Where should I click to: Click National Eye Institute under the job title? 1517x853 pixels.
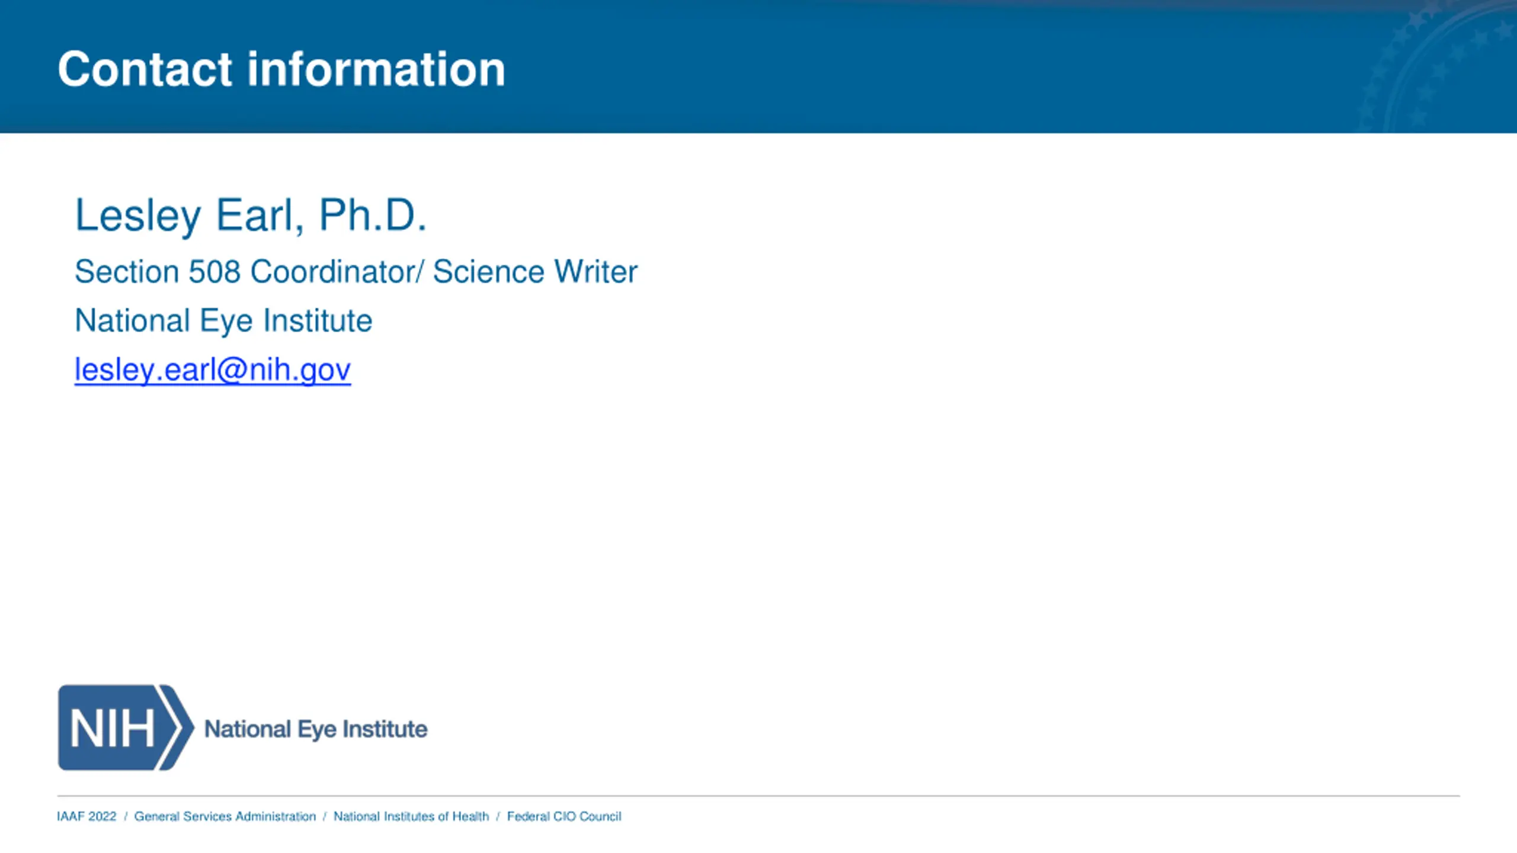[x=223, y=321]
